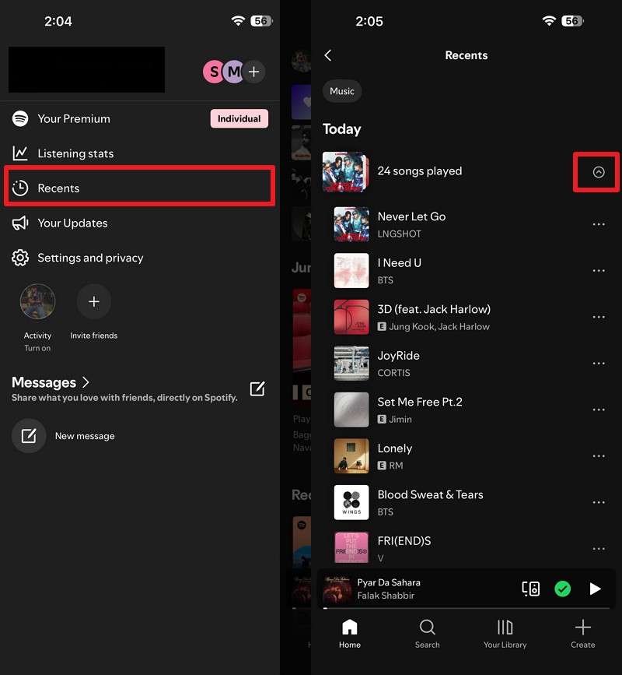Switch to the Search tab
This screenshot has height=675, width=622.
click(x=428, y=634)
